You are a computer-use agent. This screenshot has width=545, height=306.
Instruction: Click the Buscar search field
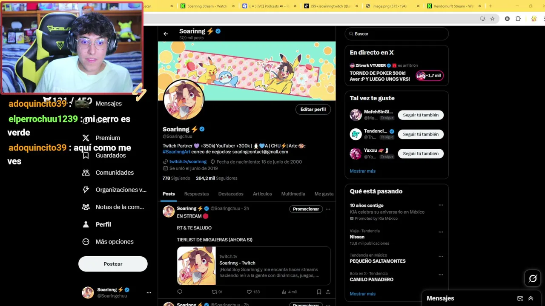click(396, 34)
